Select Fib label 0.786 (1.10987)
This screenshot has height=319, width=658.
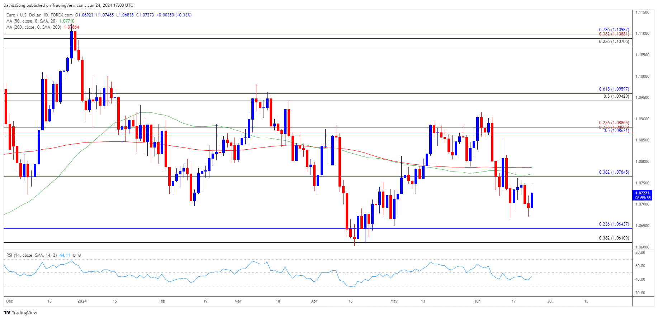(614, 30)
